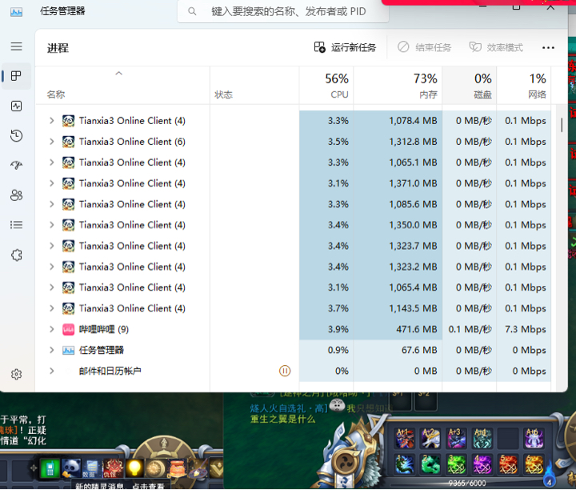Viewport: 576px width, 490px height.
Task: Click the 新的精灵消息 notification in game
Action: click(119, 486)
